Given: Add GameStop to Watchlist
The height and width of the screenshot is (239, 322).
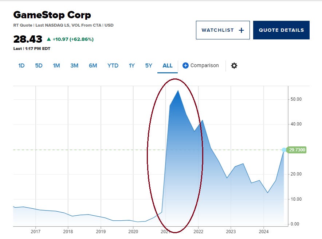Looking at the screenshot, I should point(223,30).
